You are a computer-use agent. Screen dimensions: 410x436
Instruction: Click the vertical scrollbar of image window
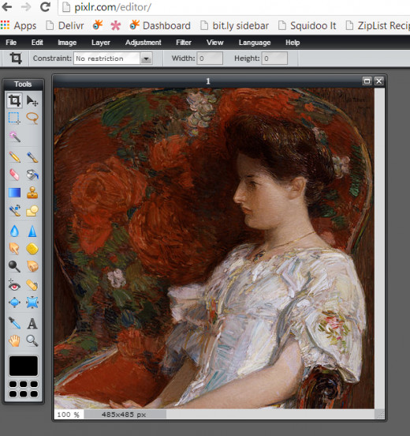(x=379, y=248)
